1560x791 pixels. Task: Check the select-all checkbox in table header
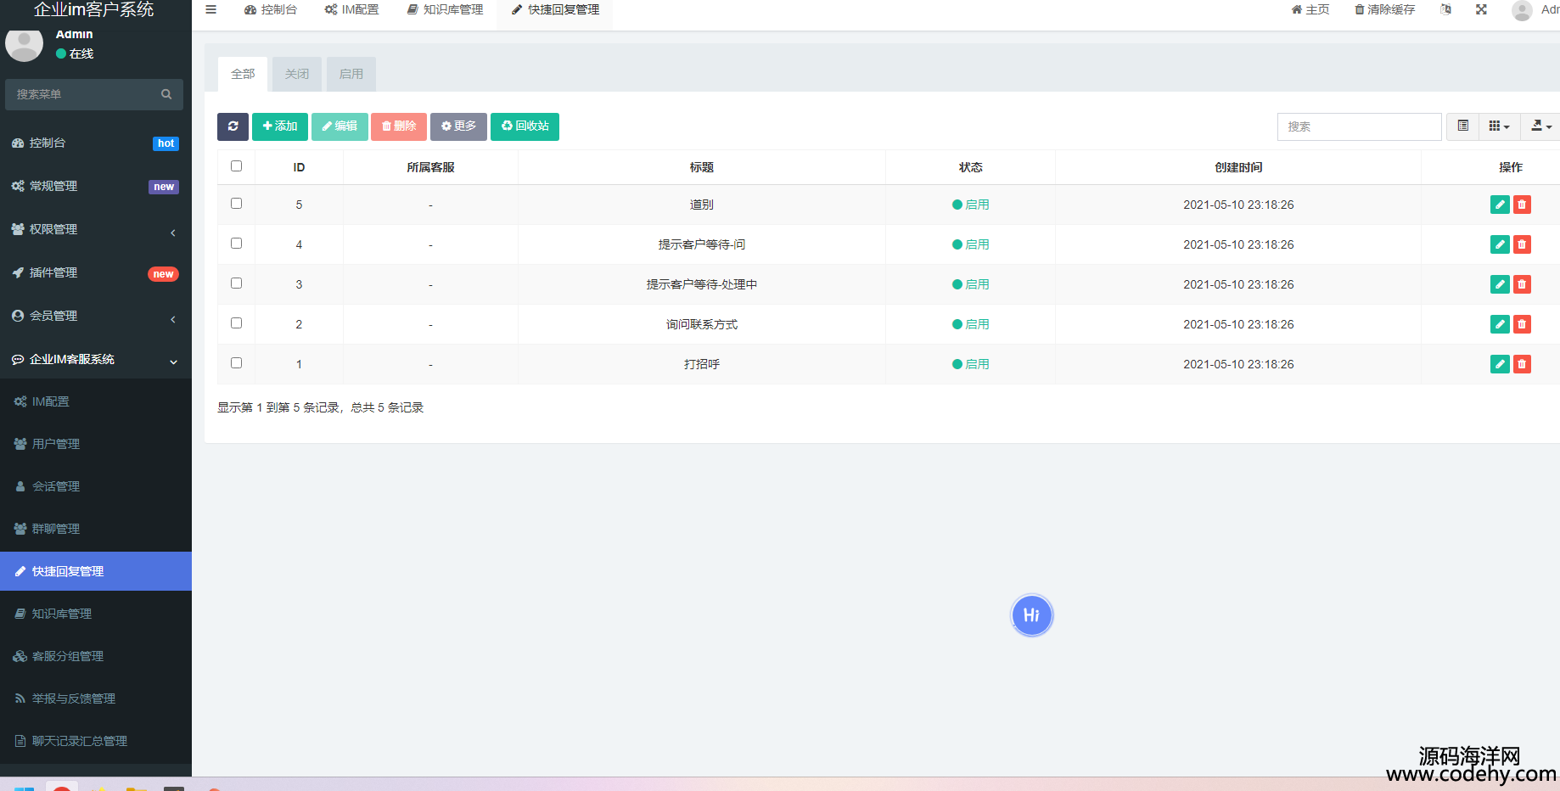[237, 166]
